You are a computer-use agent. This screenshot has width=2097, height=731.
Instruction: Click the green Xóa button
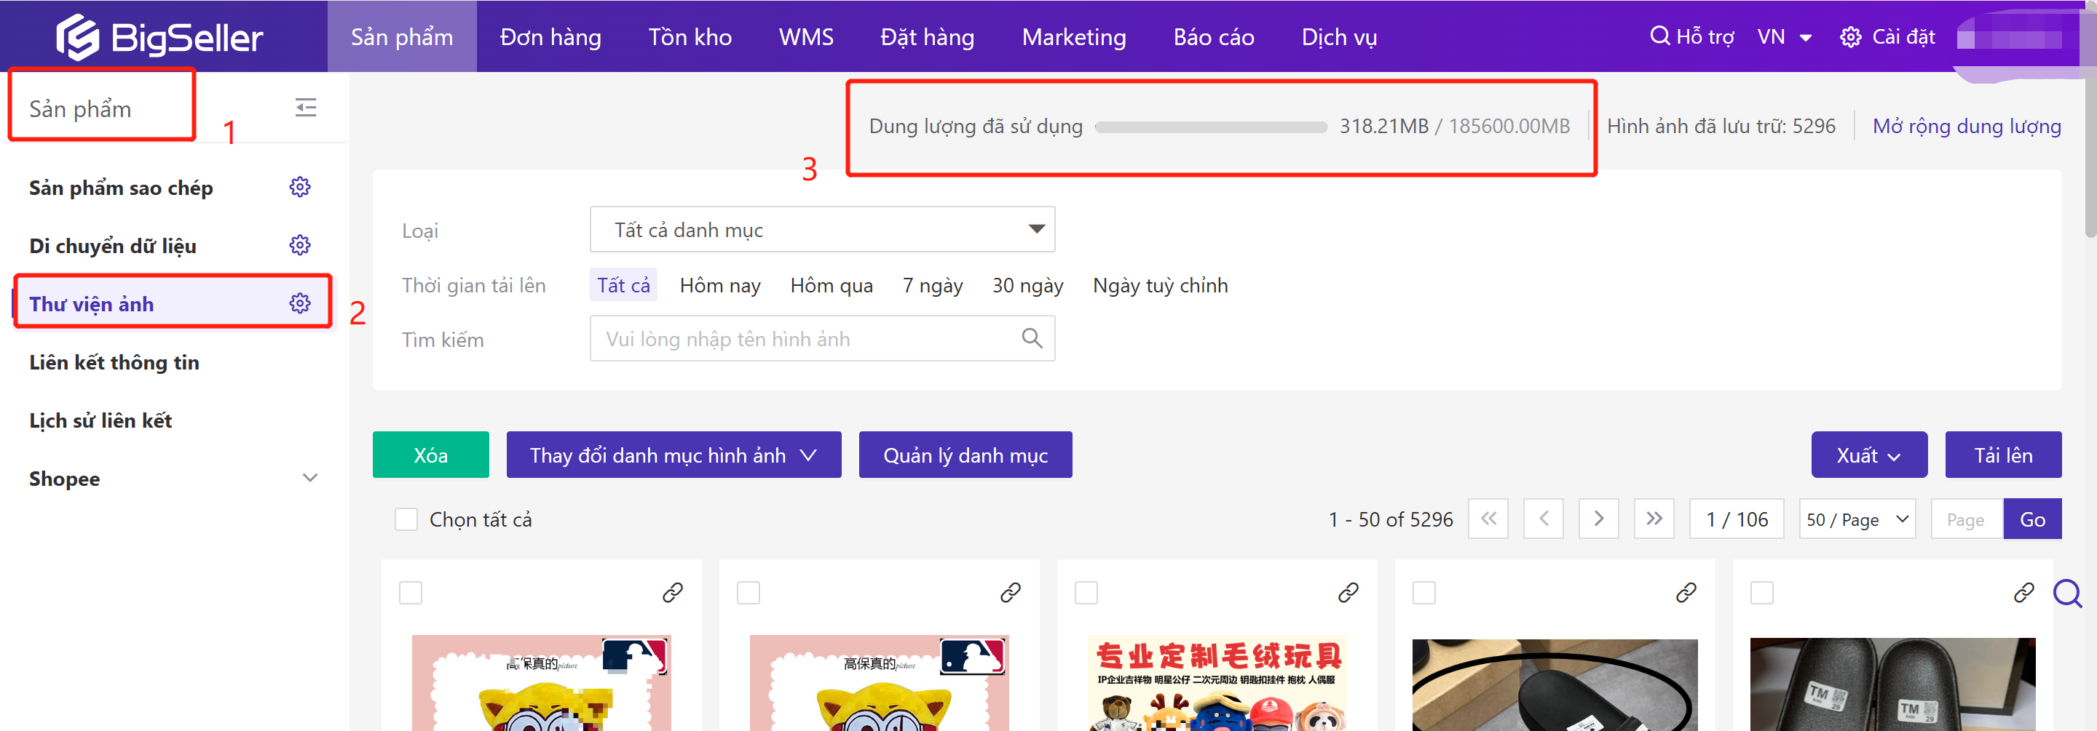click(x=430, y=455)
